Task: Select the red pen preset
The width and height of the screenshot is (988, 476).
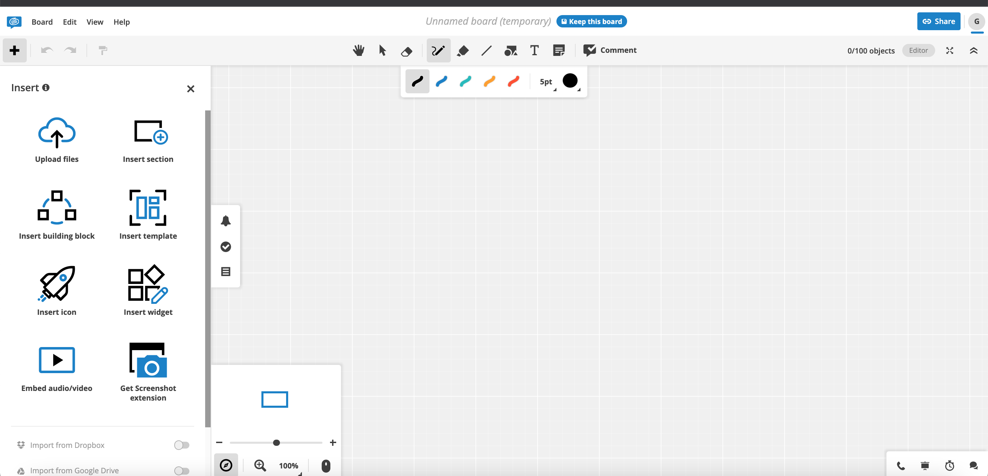Action: (x=513, y=81)
